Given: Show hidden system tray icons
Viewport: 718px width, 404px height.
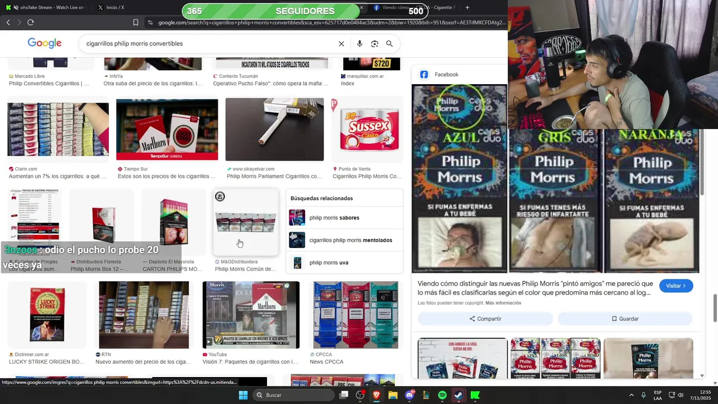Looking at the screenshot, I should 631,395.
